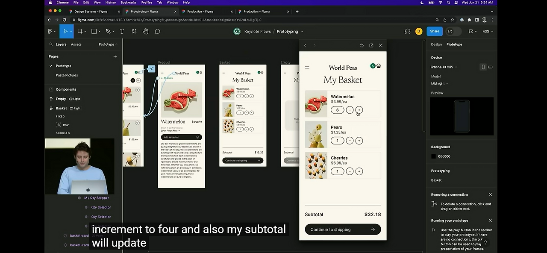Switch to the Layers tab

coord(61,44)
